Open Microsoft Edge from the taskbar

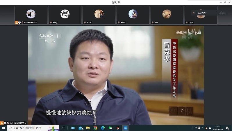103,128
